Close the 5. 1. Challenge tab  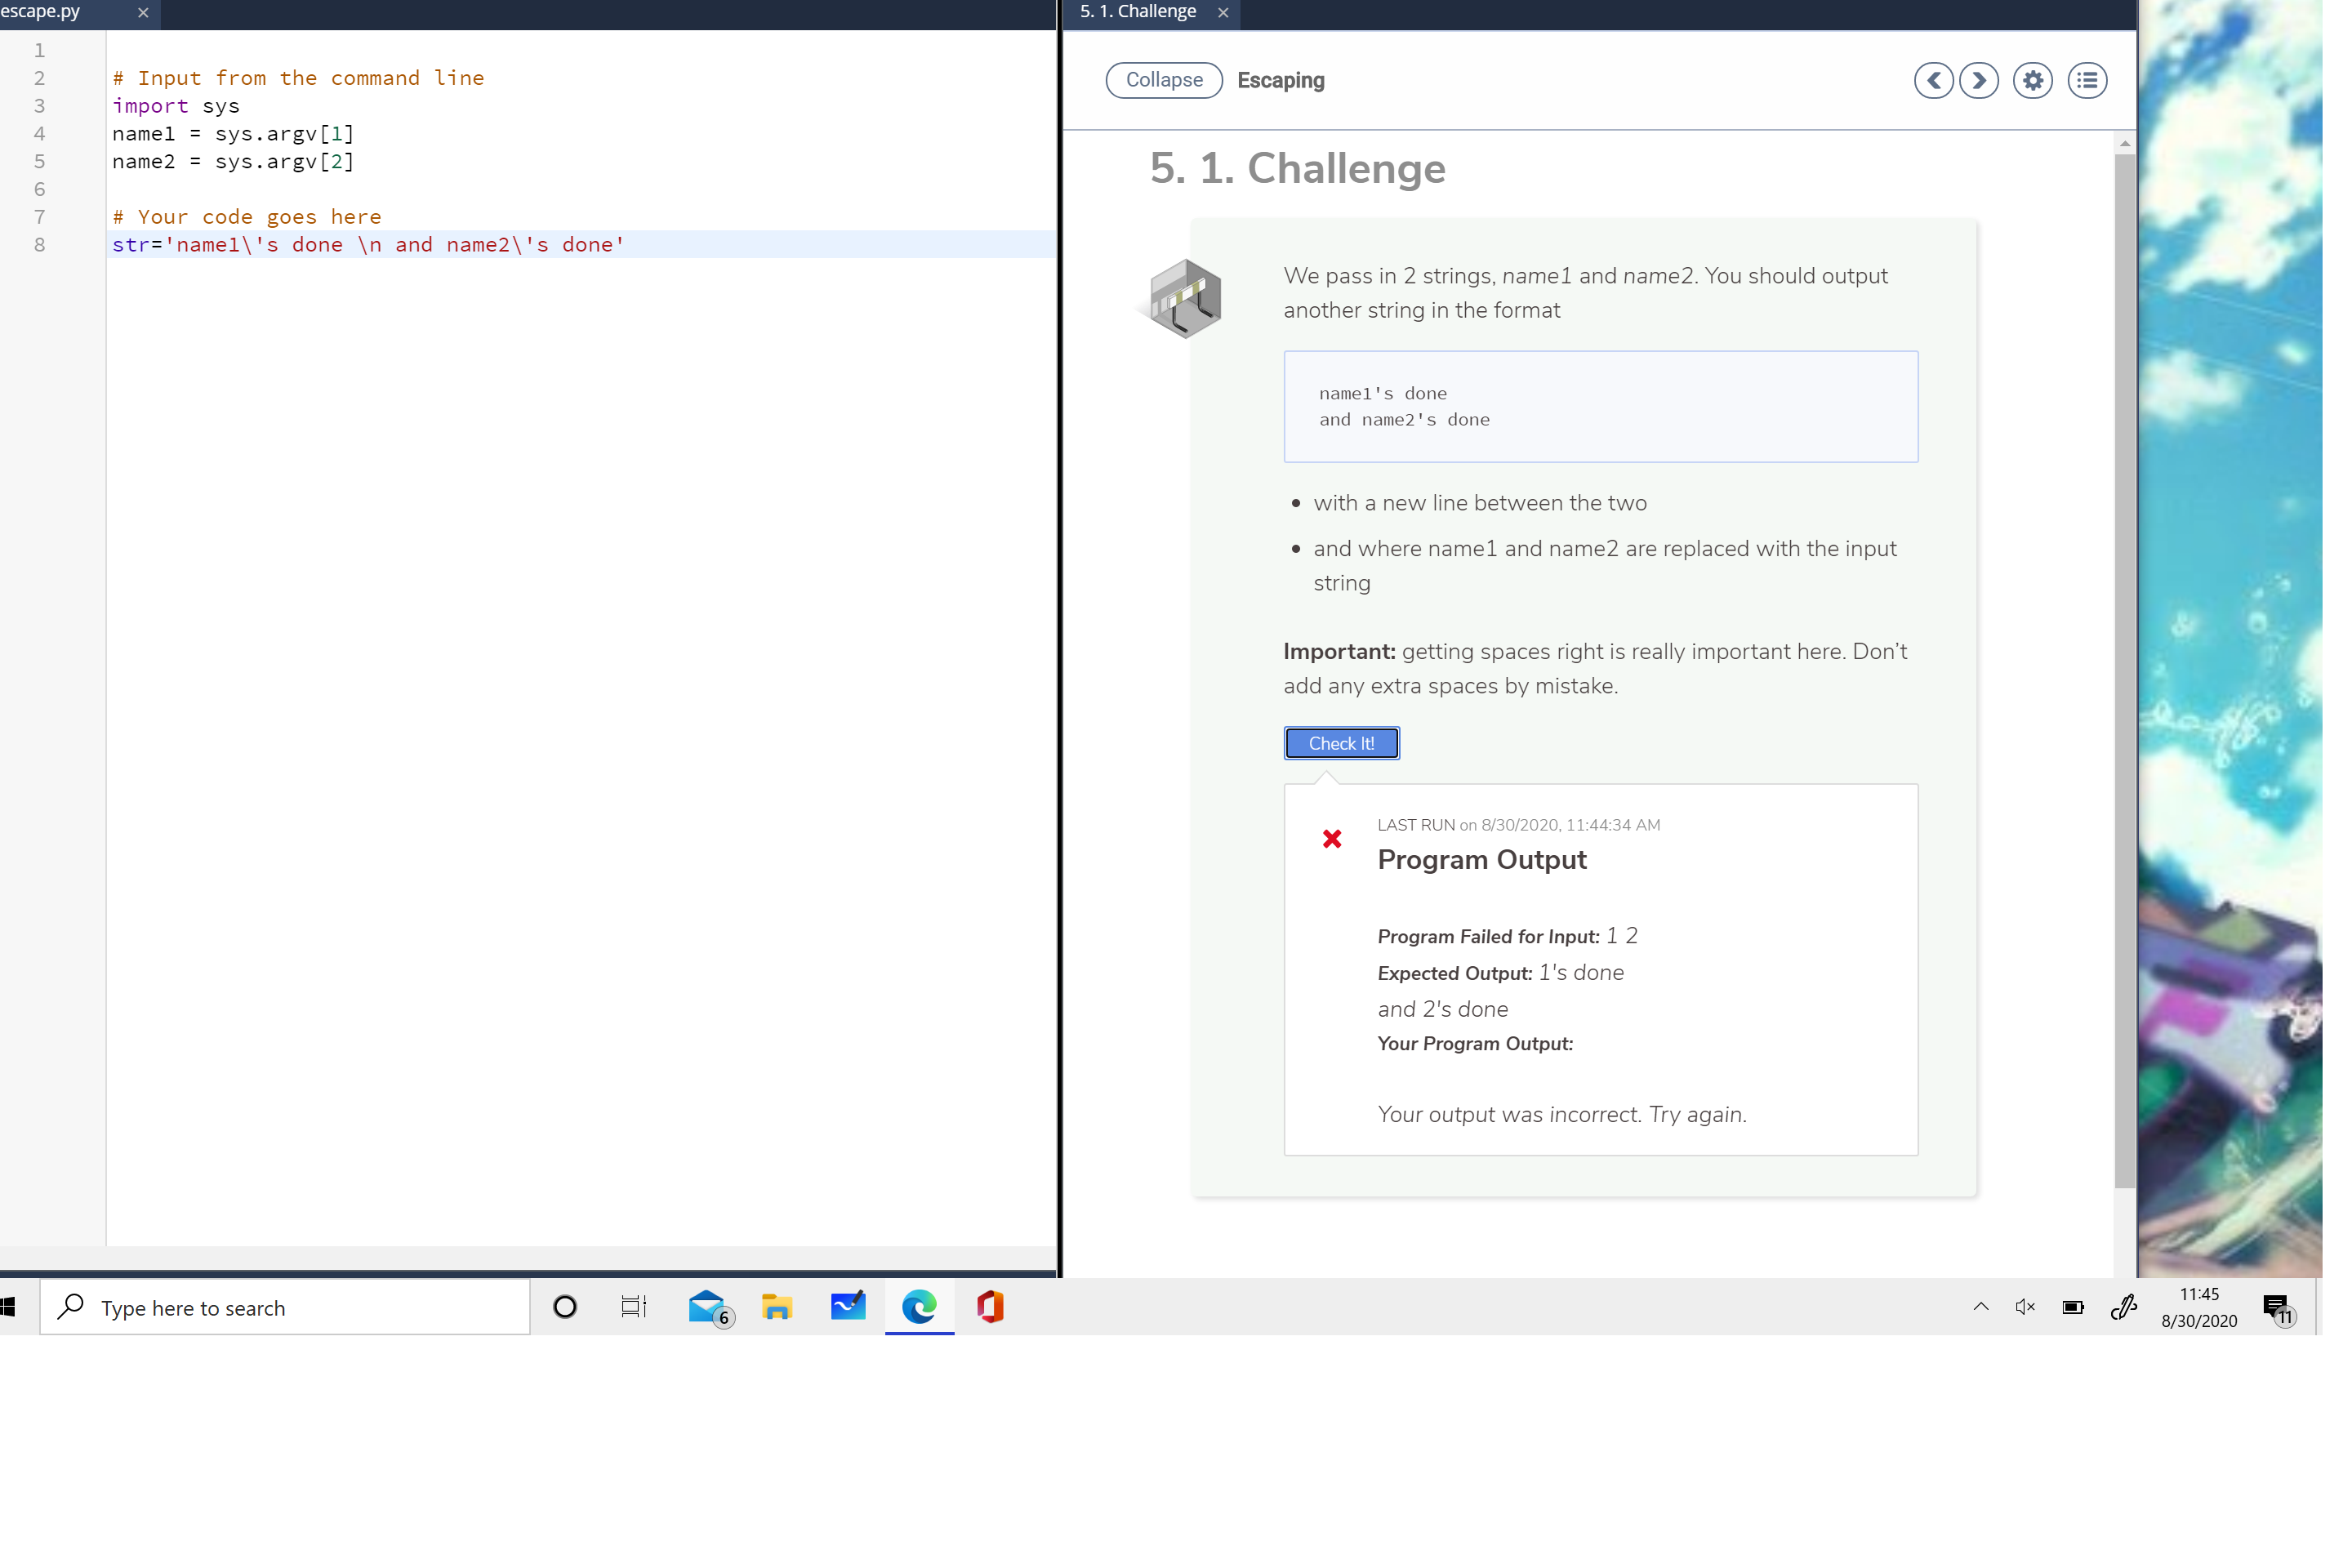click(x=1223, y=13)
